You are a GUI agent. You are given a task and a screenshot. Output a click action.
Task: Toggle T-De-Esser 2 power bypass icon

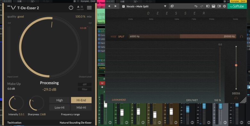(71, 7)
